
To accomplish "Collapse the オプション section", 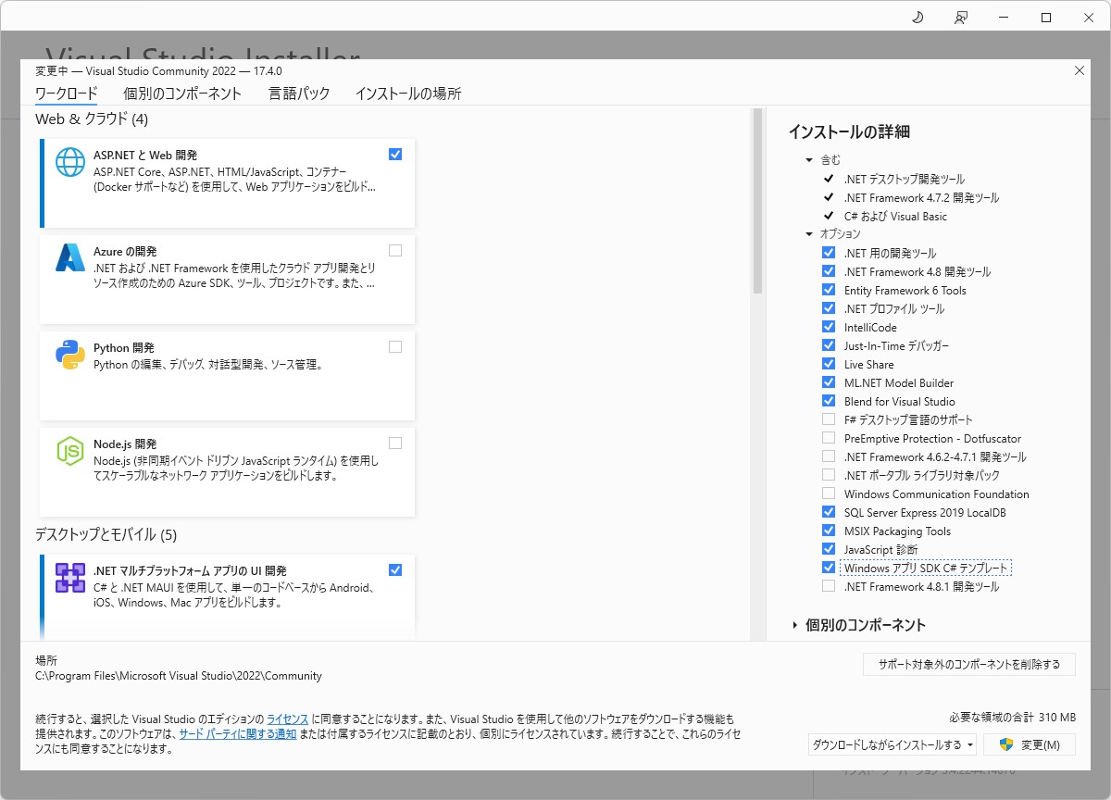I will (808, 234).
